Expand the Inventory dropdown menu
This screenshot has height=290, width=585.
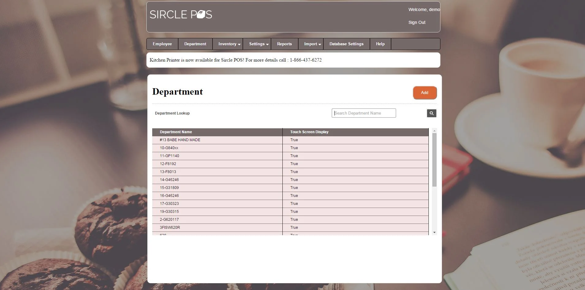pyautogui.click(x=228, y=44)
